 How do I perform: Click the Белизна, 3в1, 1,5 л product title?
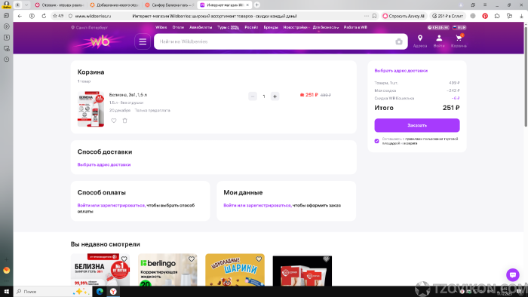click(x=128, y=95)
